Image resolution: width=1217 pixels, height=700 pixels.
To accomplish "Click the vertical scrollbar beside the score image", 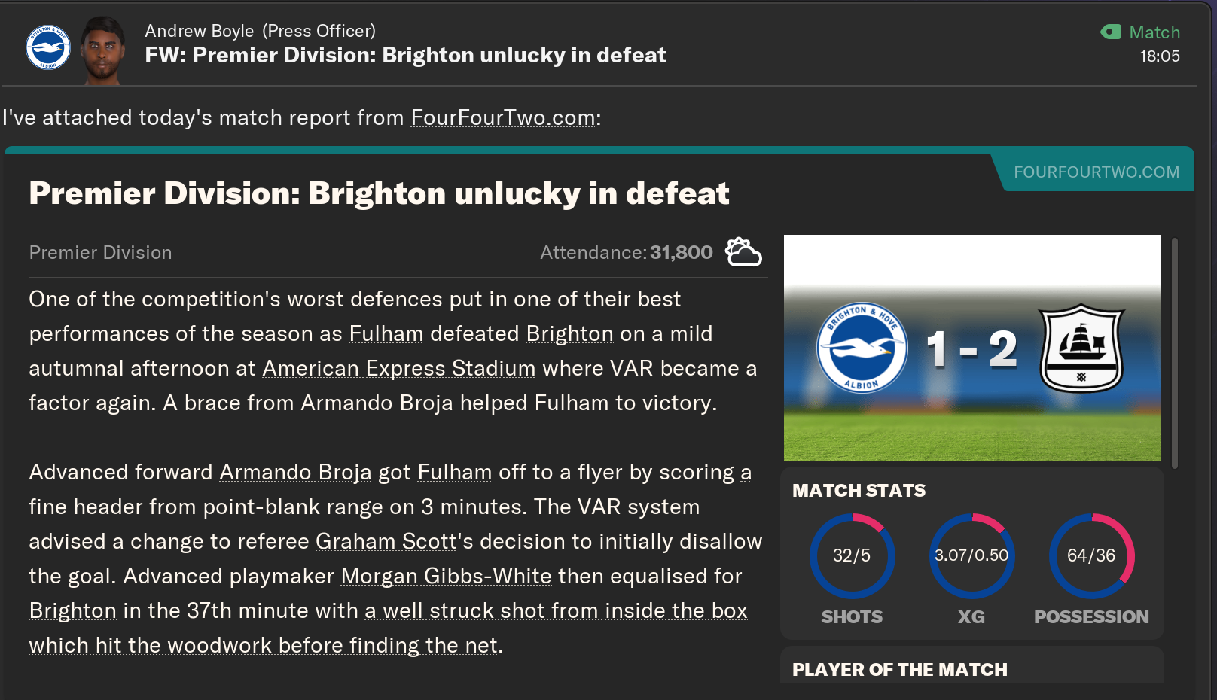I will pos(1174,352).
